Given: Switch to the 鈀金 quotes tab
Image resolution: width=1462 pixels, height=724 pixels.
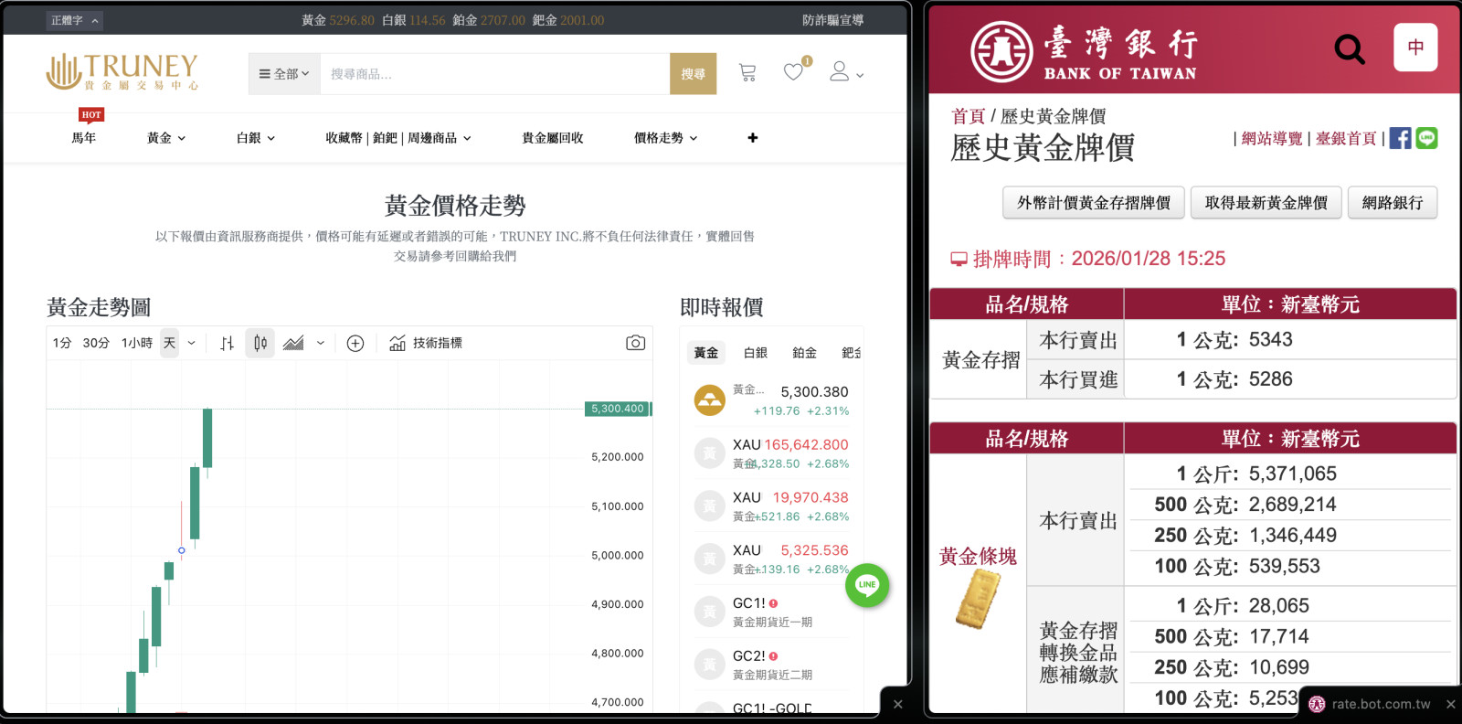Looking at the screenshot, I should [851, 353].
